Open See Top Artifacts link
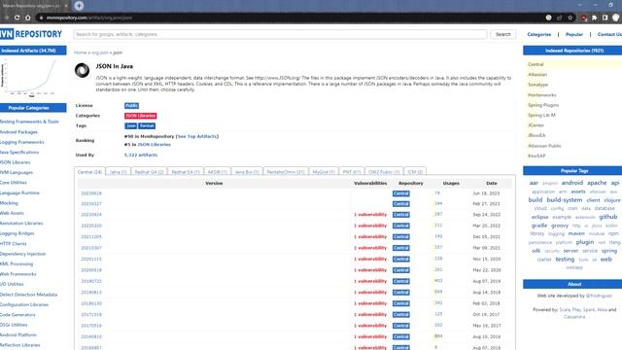Image resolution: width=622 pixels, height=350 pixels. 197,136
